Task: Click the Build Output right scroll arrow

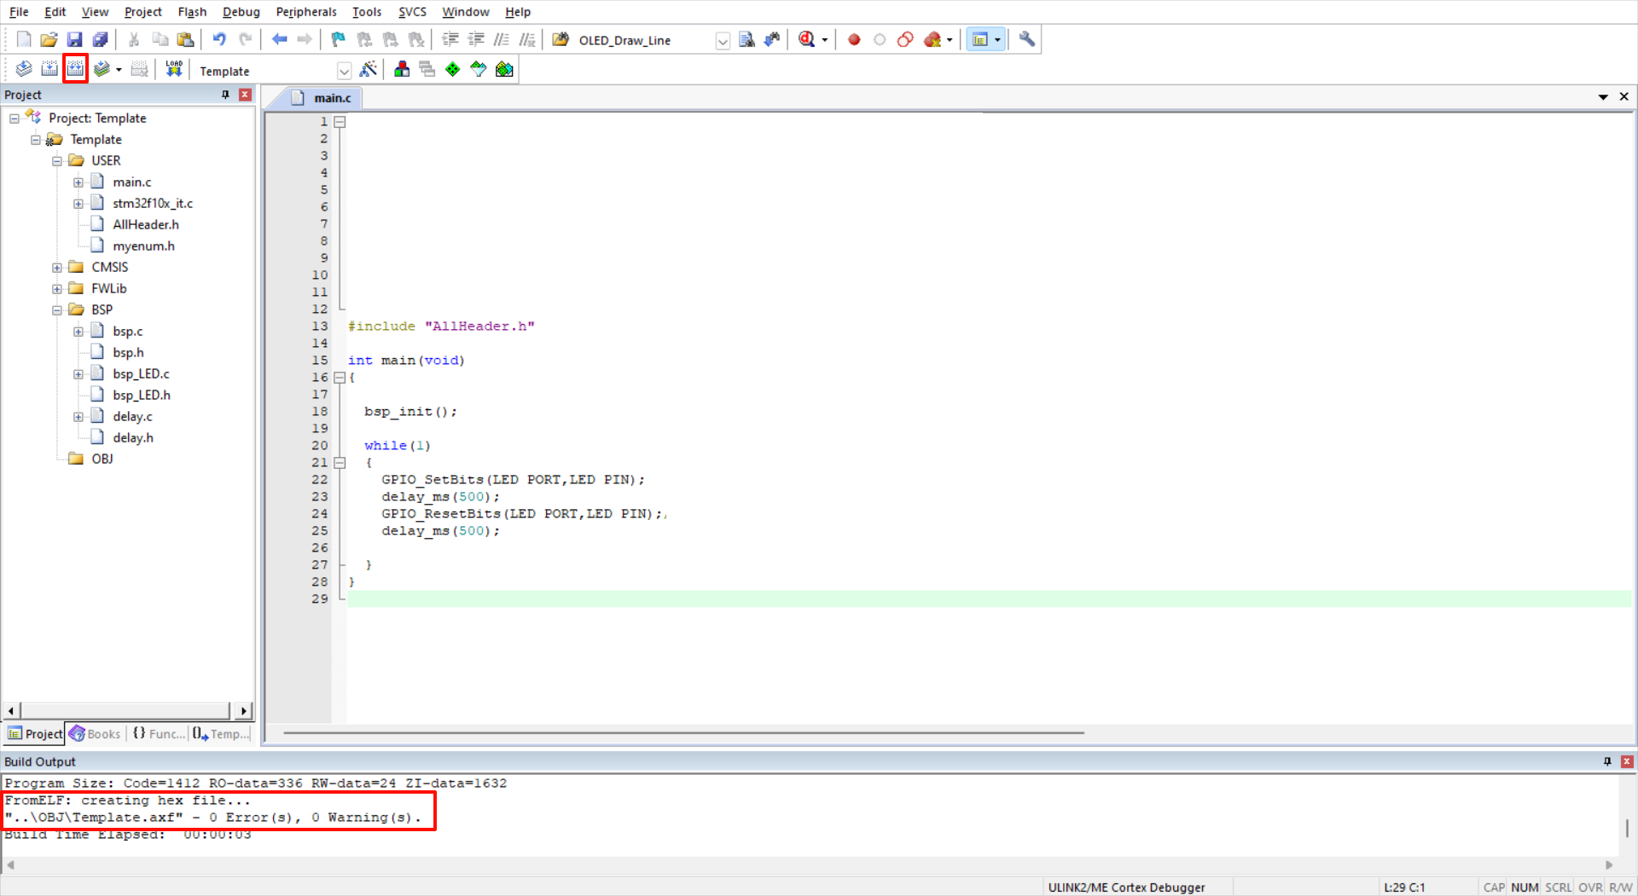Action: tap(1610, 864)
